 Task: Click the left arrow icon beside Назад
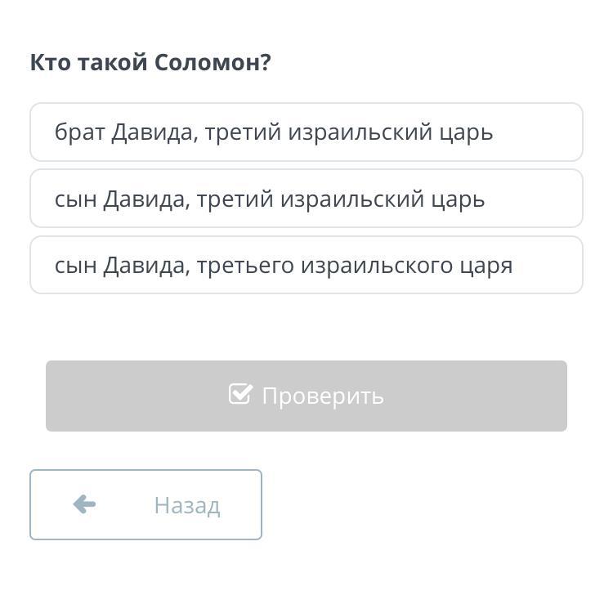click(x=84, y=504)
